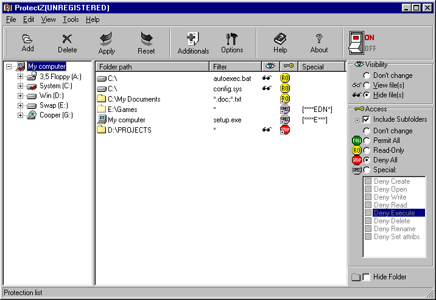Open the Help menu

tap(93, 19)
